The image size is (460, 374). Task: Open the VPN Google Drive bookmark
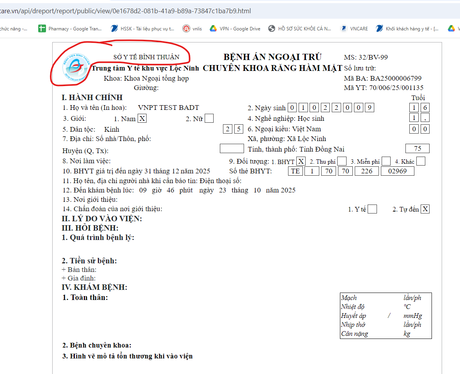click(x=235, y=28)
